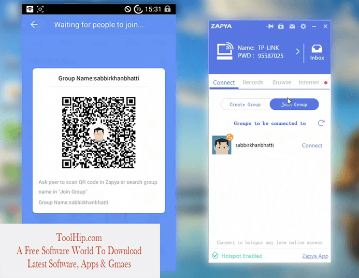Screen dimensions: 359x278
Task: Click Group Name:sabbirkhanbhatti heading on phone
Action: click(x=98, y=78)
